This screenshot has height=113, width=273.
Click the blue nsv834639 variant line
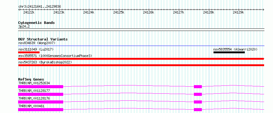141,46
